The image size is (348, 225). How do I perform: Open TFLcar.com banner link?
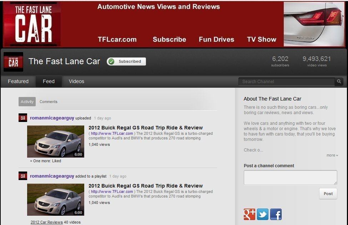[117, 40]
